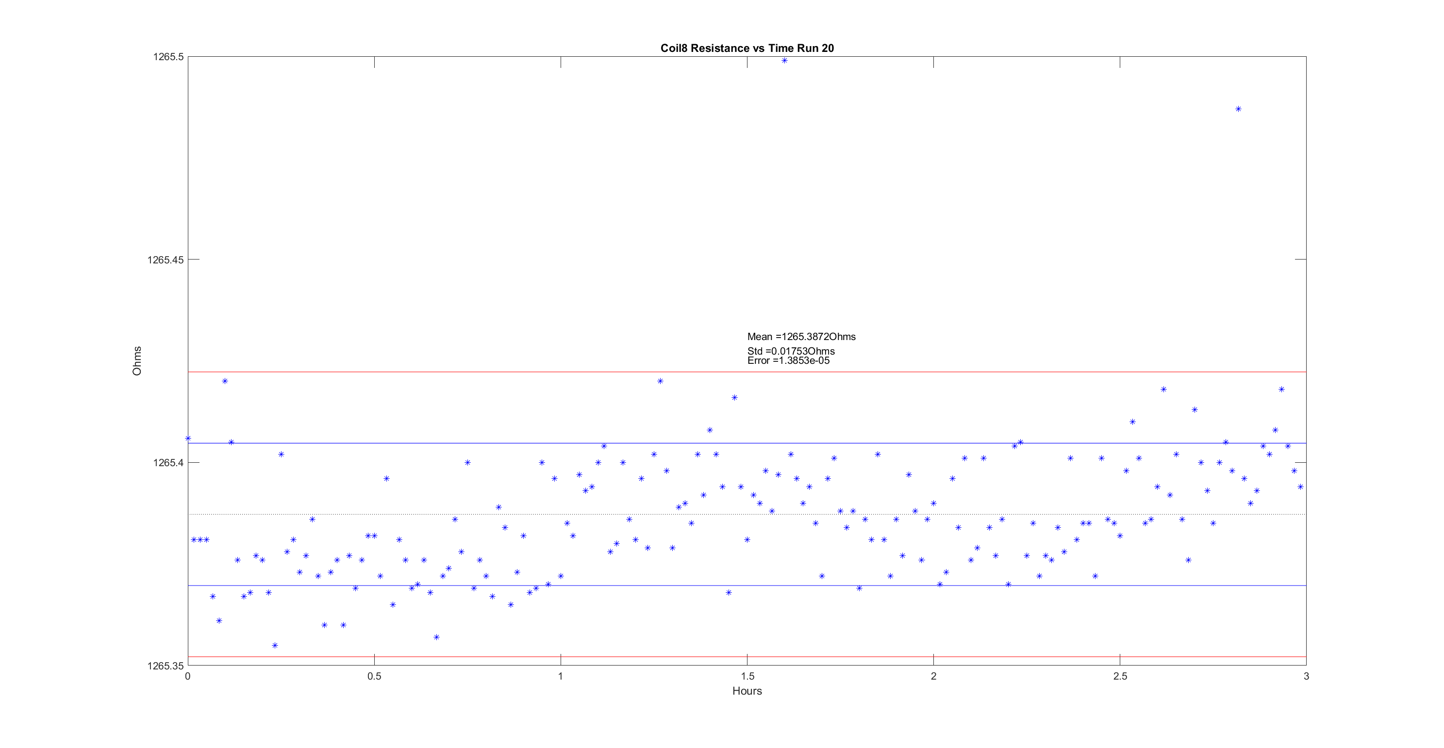Viewport: 1444px width, 748px height.
Task: Click the upper red horizontal limit line
Action: coord(504,372)
